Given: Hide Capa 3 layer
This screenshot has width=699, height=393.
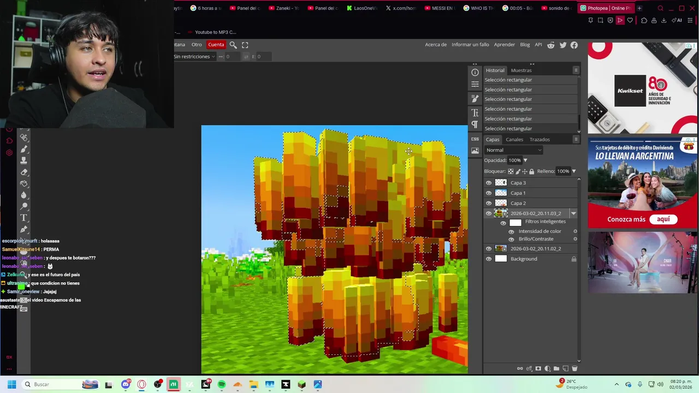Looking at the screenshot, I should 489,183.
